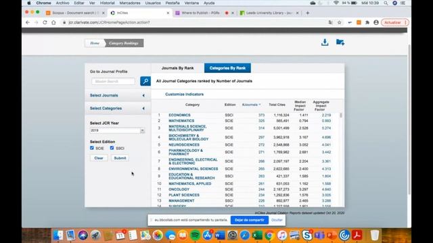Open the NEUROSCIENCES category link
Screen dimensions: 433x243
pos(184,144)
